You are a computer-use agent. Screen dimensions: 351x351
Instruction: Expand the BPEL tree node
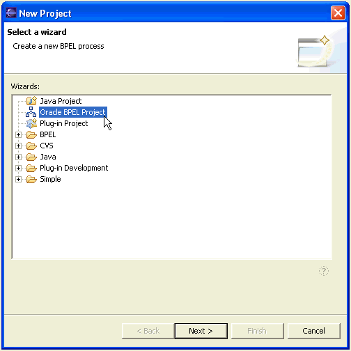(x=18, y=134)
